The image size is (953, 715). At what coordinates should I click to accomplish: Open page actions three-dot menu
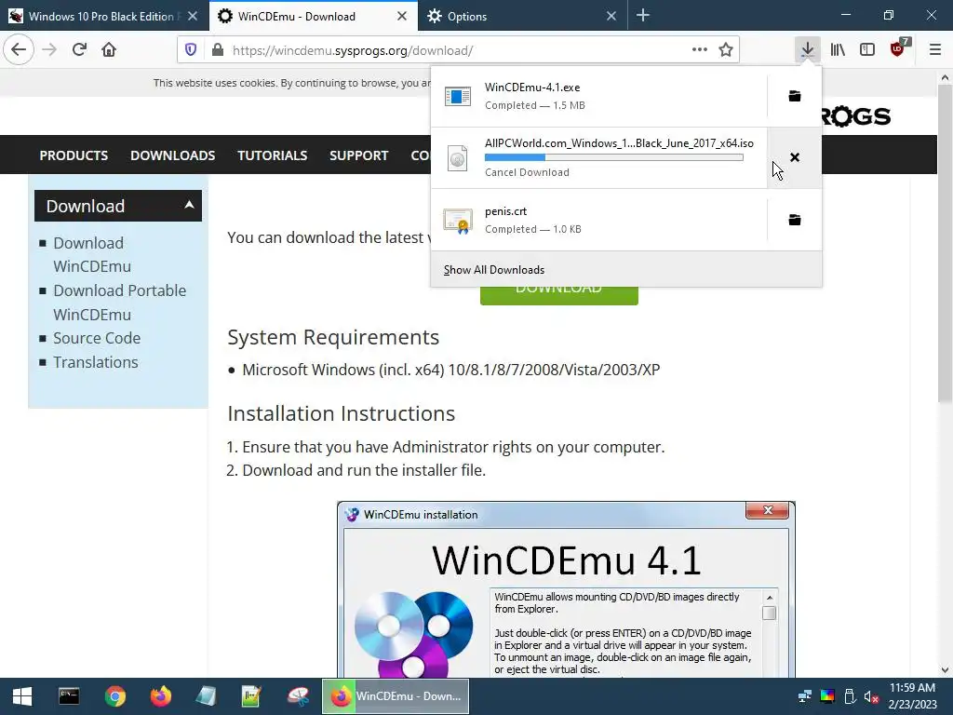coord(700,50)
